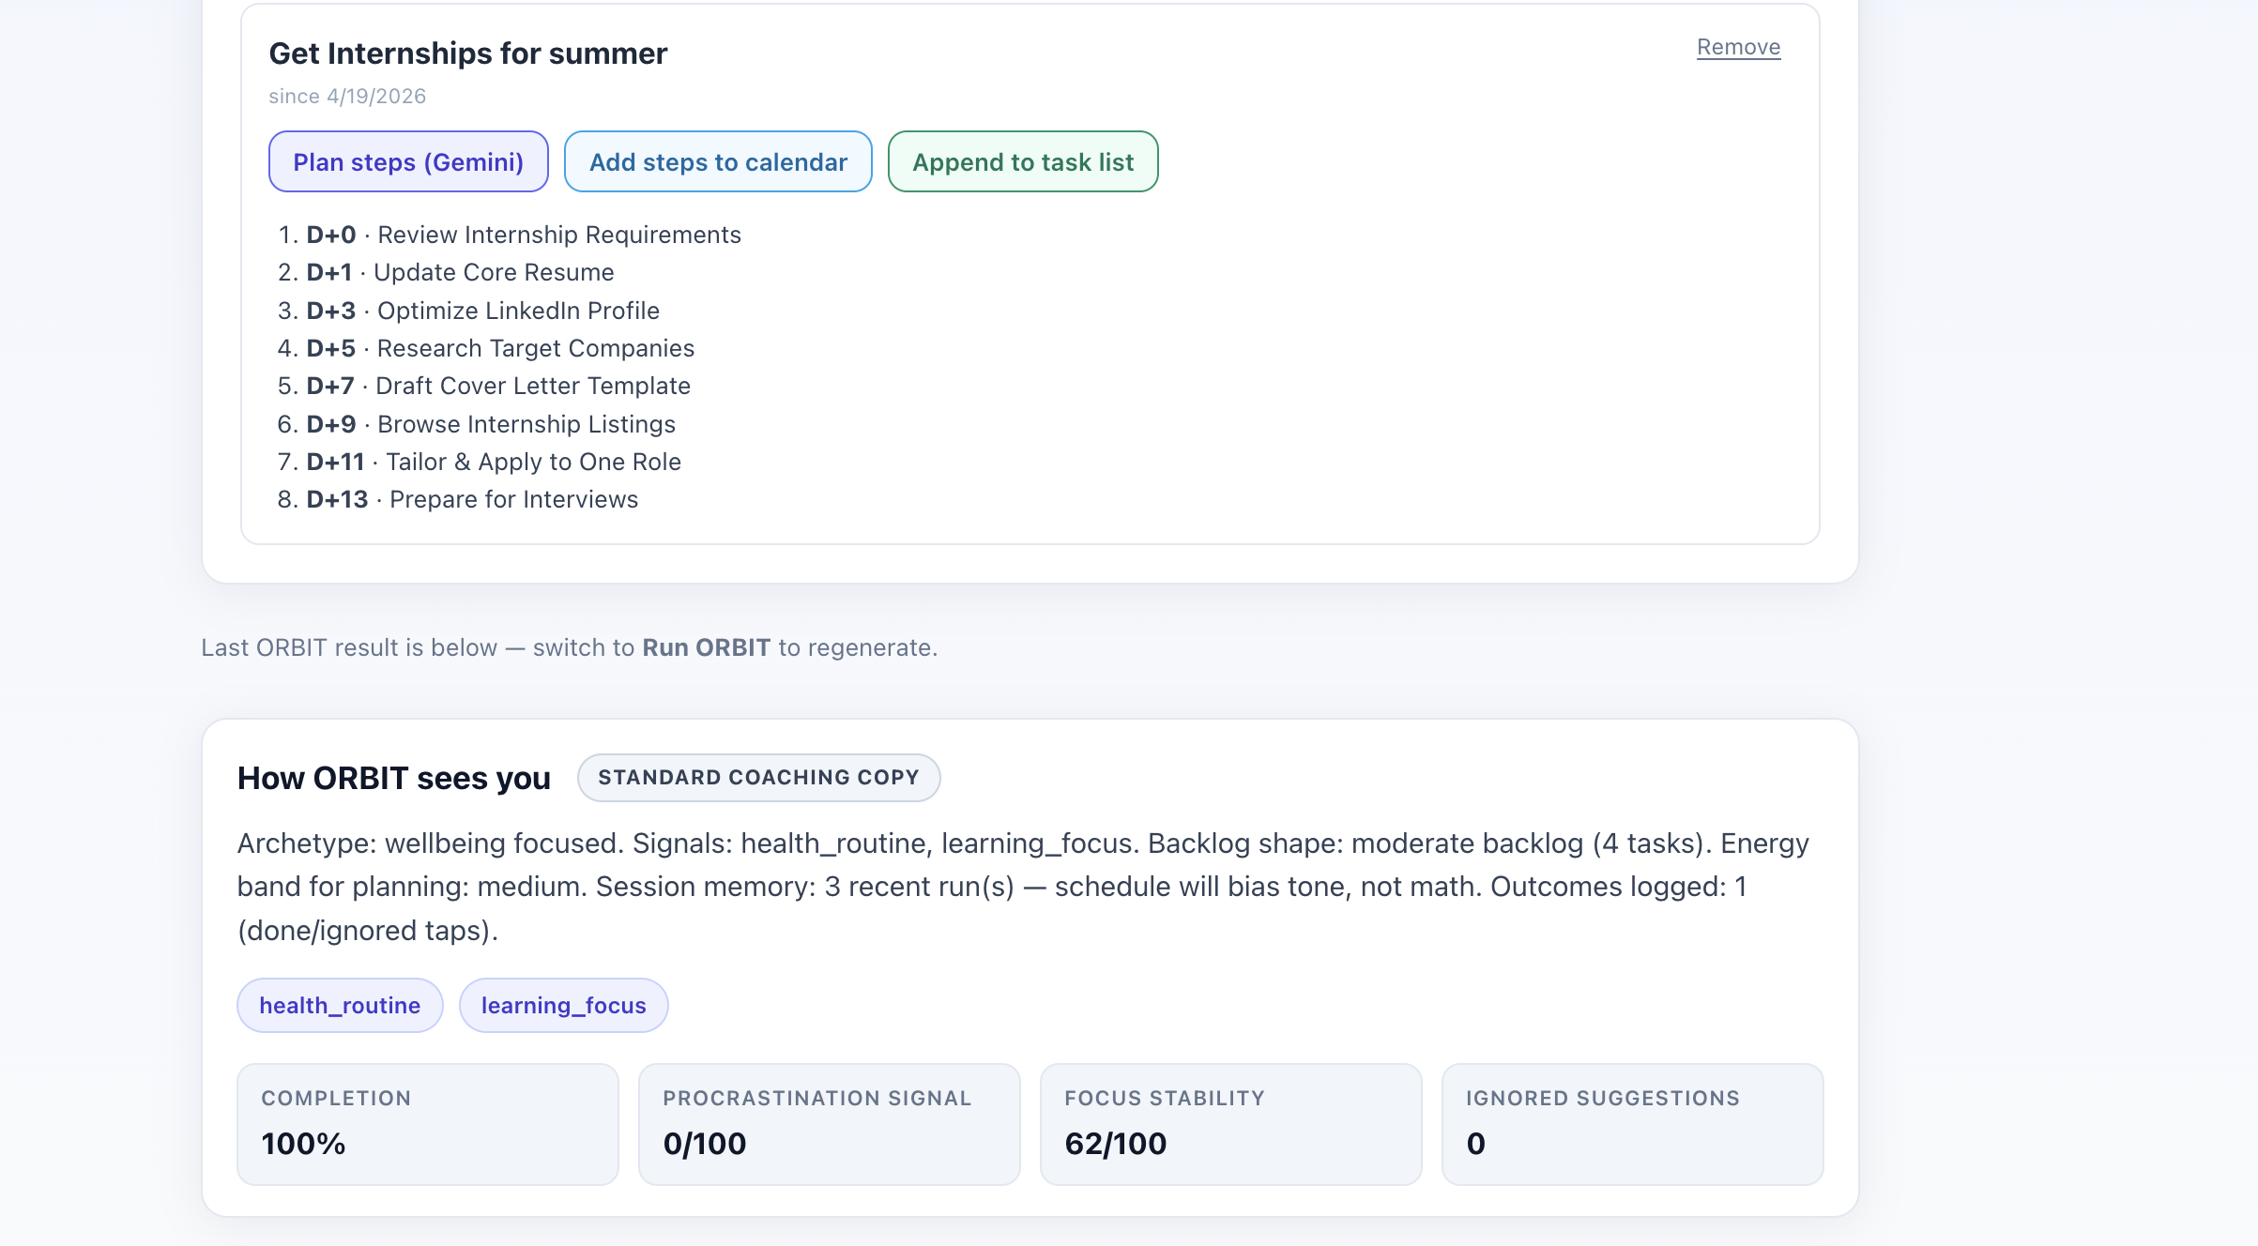Select Tailor & Apply to One Role
The width and height of the screenshot is (2258, 1246).
point(532,462)
